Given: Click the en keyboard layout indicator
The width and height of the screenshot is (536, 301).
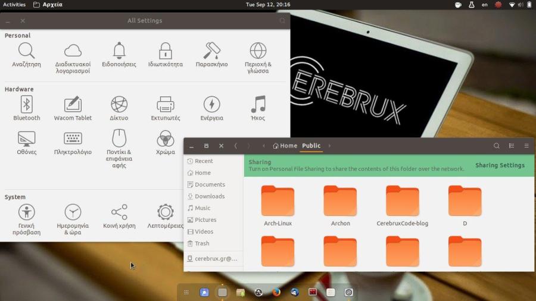Looking at the screenshot, I should point(484,5).
